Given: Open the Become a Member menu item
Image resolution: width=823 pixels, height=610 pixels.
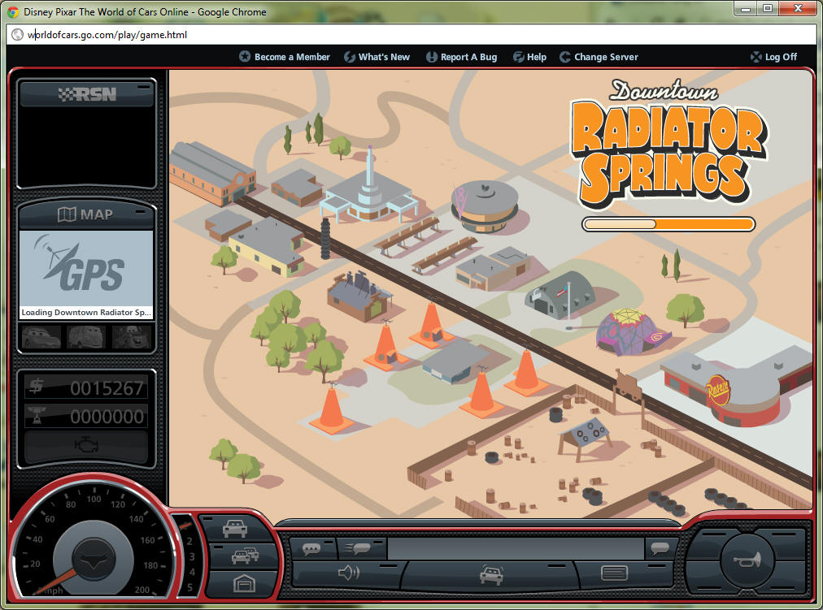Looking at the screenshot, I should [x=284, y=57].
